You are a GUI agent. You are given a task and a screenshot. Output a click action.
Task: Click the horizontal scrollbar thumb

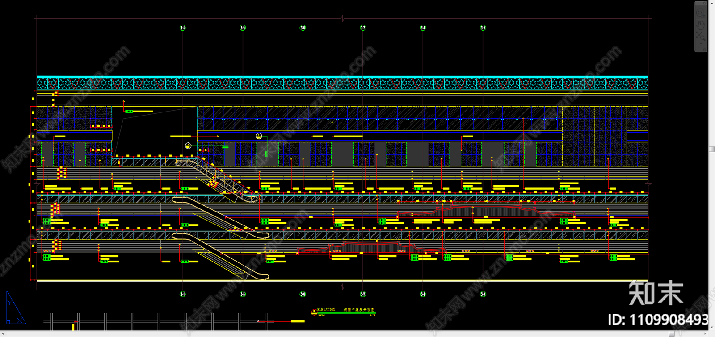[x=672, y=334]
